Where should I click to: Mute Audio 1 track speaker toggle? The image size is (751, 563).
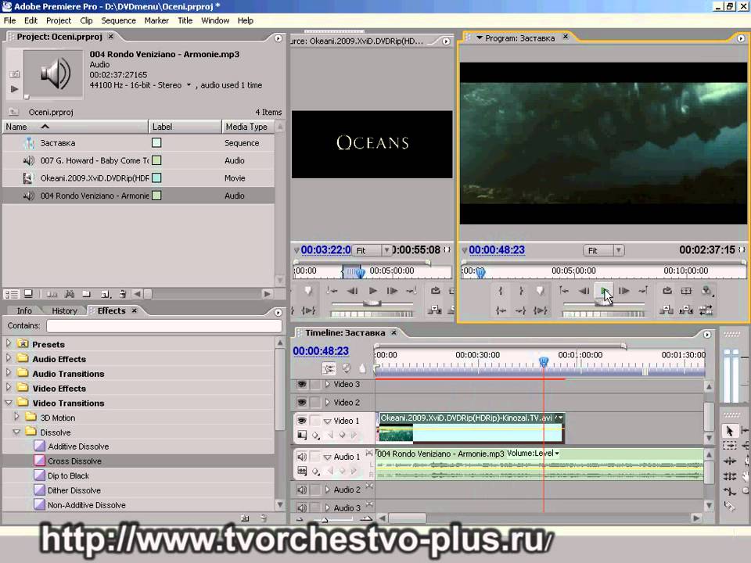[x=302, y=457]
